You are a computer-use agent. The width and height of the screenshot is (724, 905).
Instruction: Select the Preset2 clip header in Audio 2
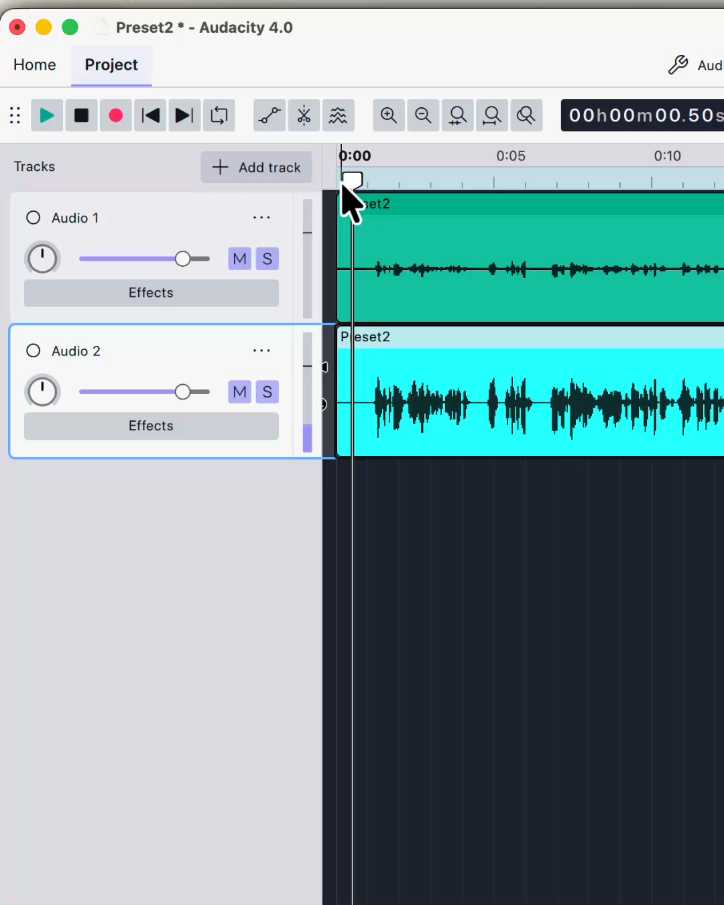(530, 337)
